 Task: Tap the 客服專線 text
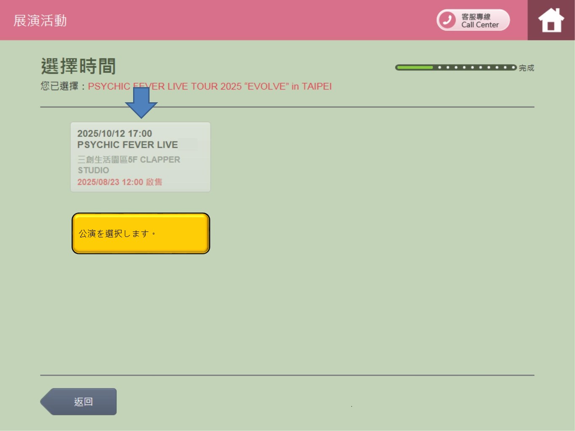click(x=476, y=17)
